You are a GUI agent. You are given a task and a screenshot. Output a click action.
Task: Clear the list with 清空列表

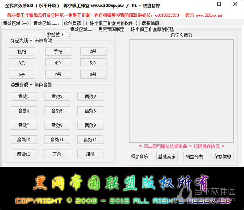(x=194, y=157)
